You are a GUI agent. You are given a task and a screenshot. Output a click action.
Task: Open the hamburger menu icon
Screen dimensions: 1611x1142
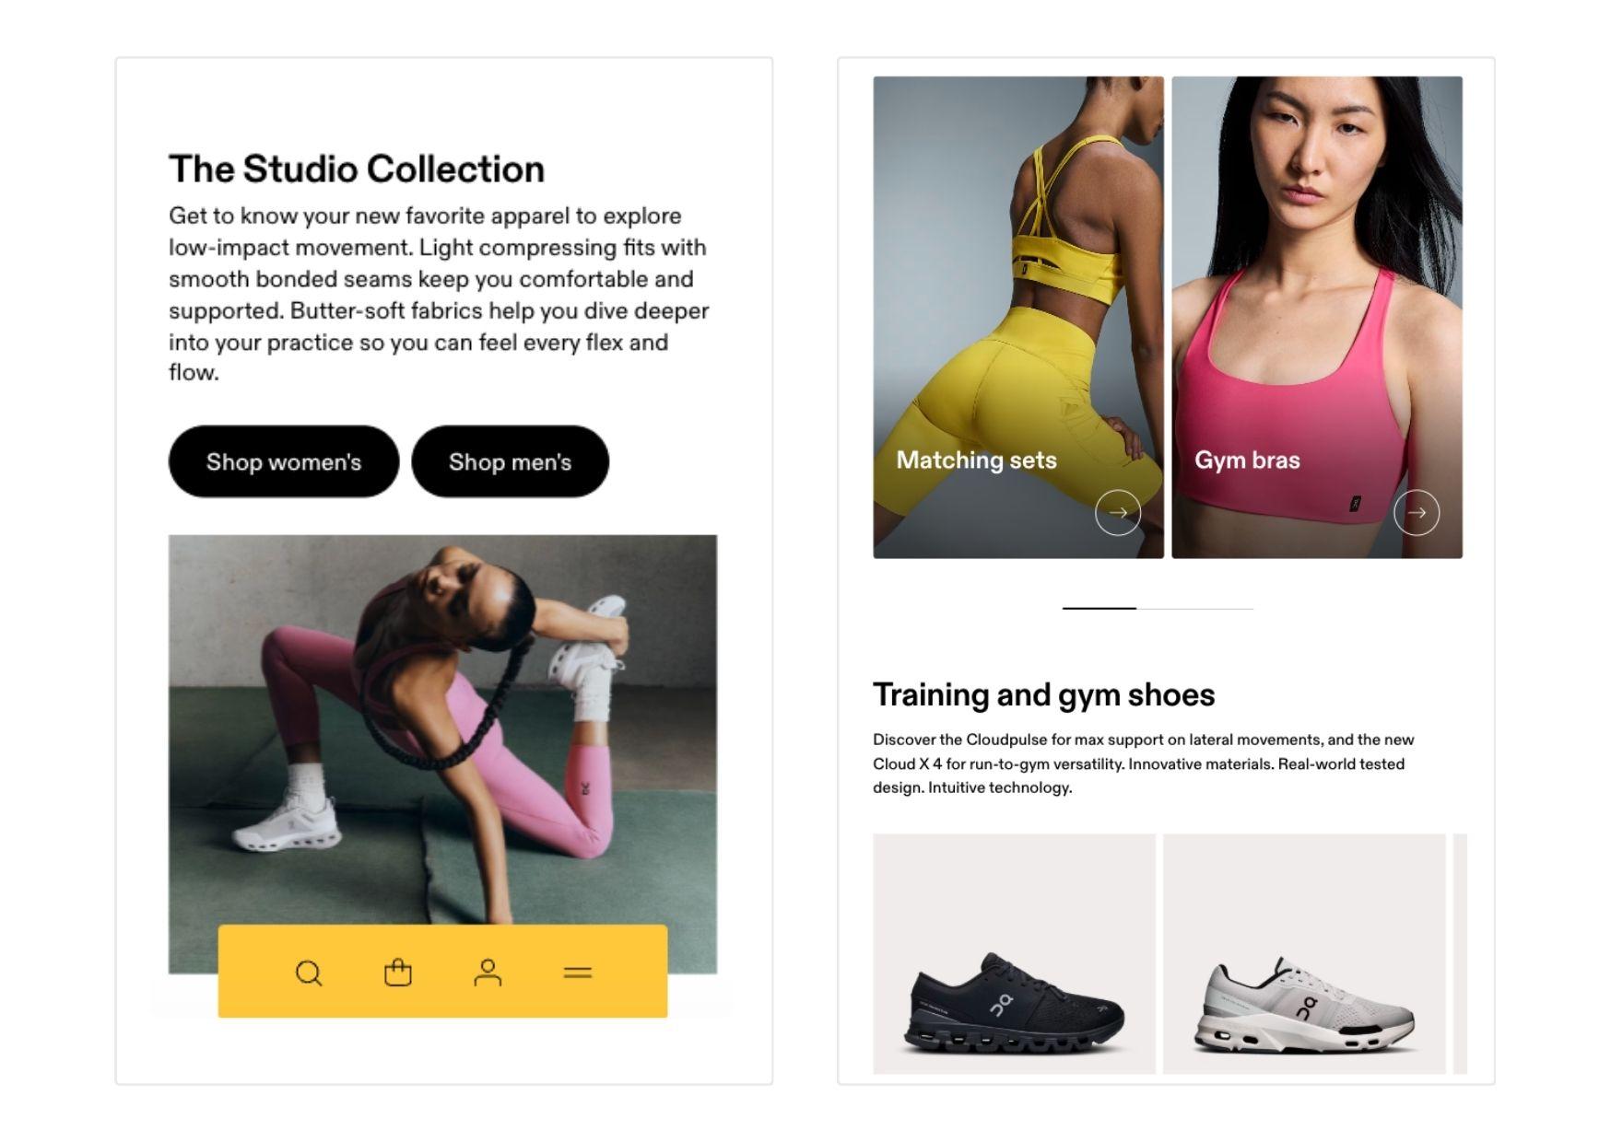[x=578, y=973]
